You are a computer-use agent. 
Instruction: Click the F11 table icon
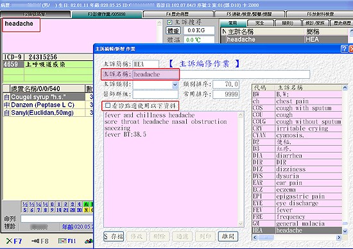[x=62, y=241]
